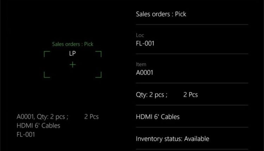The width and height of the screenshot is (264, 151).
Task: Click "2 Pcs" in the right panel
Action: (190, 95)
